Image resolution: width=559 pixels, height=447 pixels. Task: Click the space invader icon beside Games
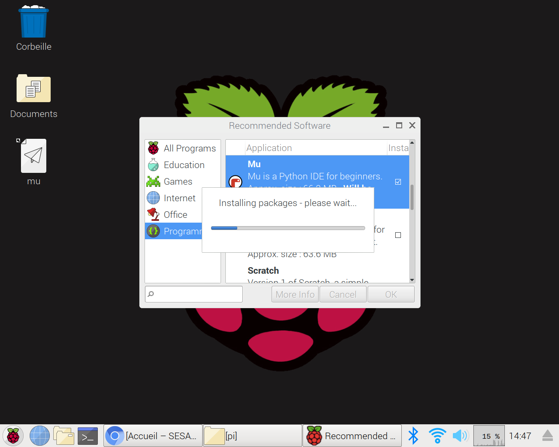[x=153, y=182]
